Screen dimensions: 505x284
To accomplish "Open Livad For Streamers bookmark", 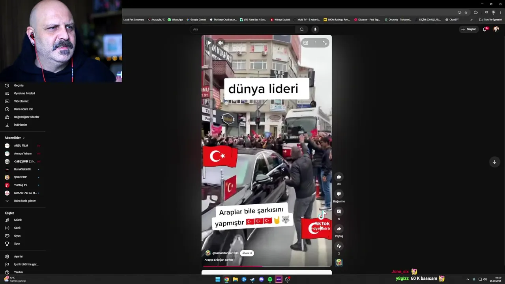I will coord(133,20).
